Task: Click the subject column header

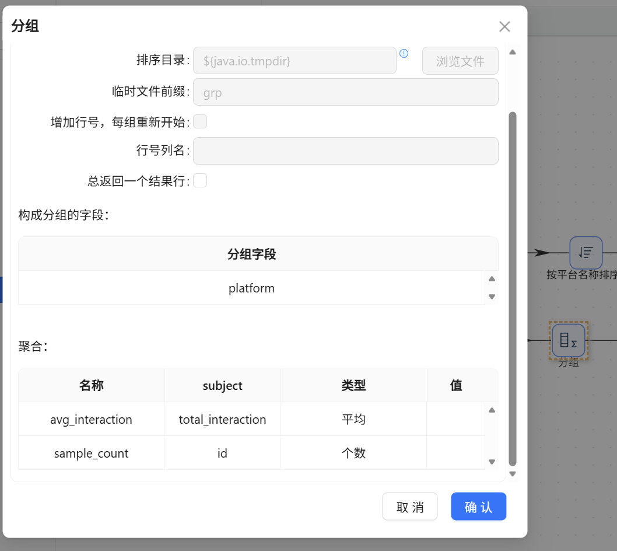Action: pos(222,385)
